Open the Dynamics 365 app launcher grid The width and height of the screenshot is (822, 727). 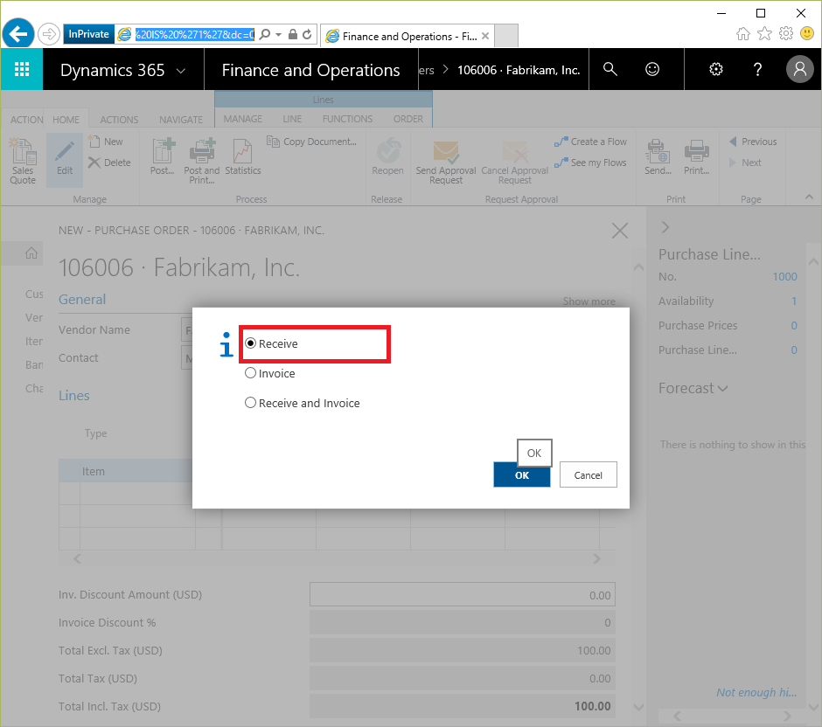point(22,69)
